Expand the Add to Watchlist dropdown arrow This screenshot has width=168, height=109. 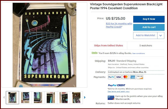coord(161,35)
